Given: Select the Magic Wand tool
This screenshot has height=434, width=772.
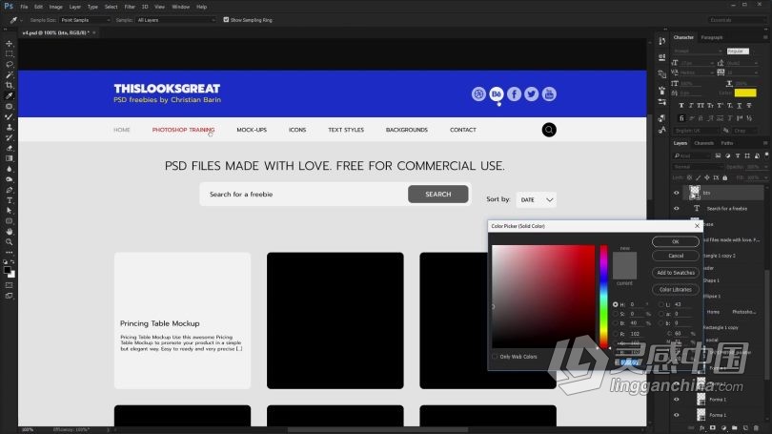Looking at the screenshot, I should coord(9,75).
